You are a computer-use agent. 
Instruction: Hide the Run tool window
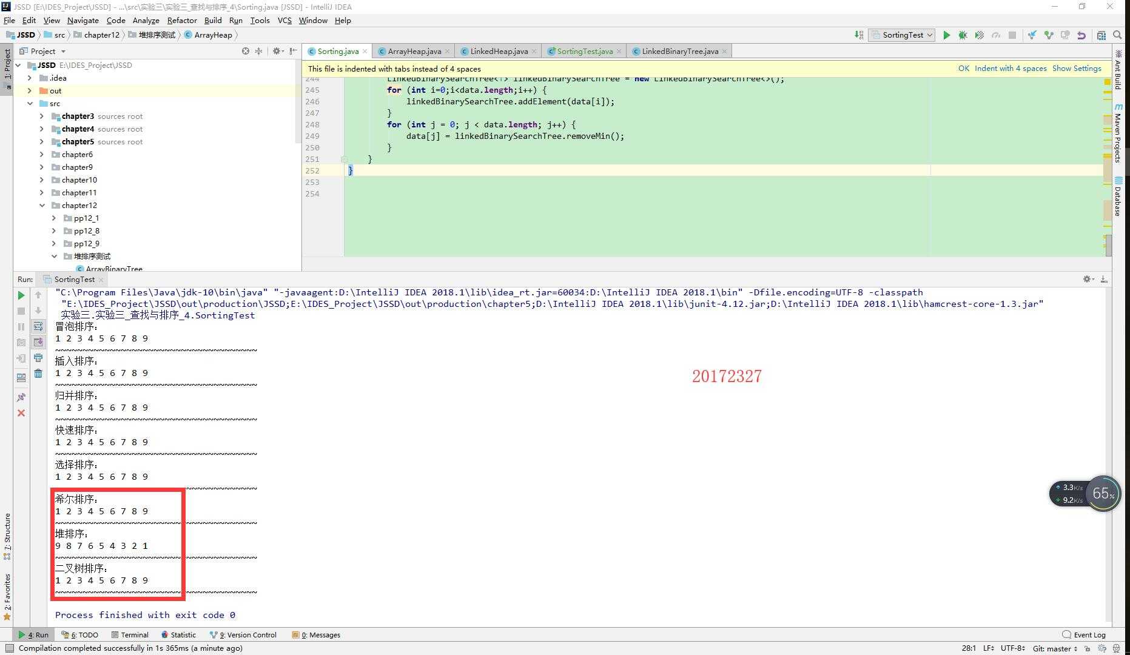1104,279
